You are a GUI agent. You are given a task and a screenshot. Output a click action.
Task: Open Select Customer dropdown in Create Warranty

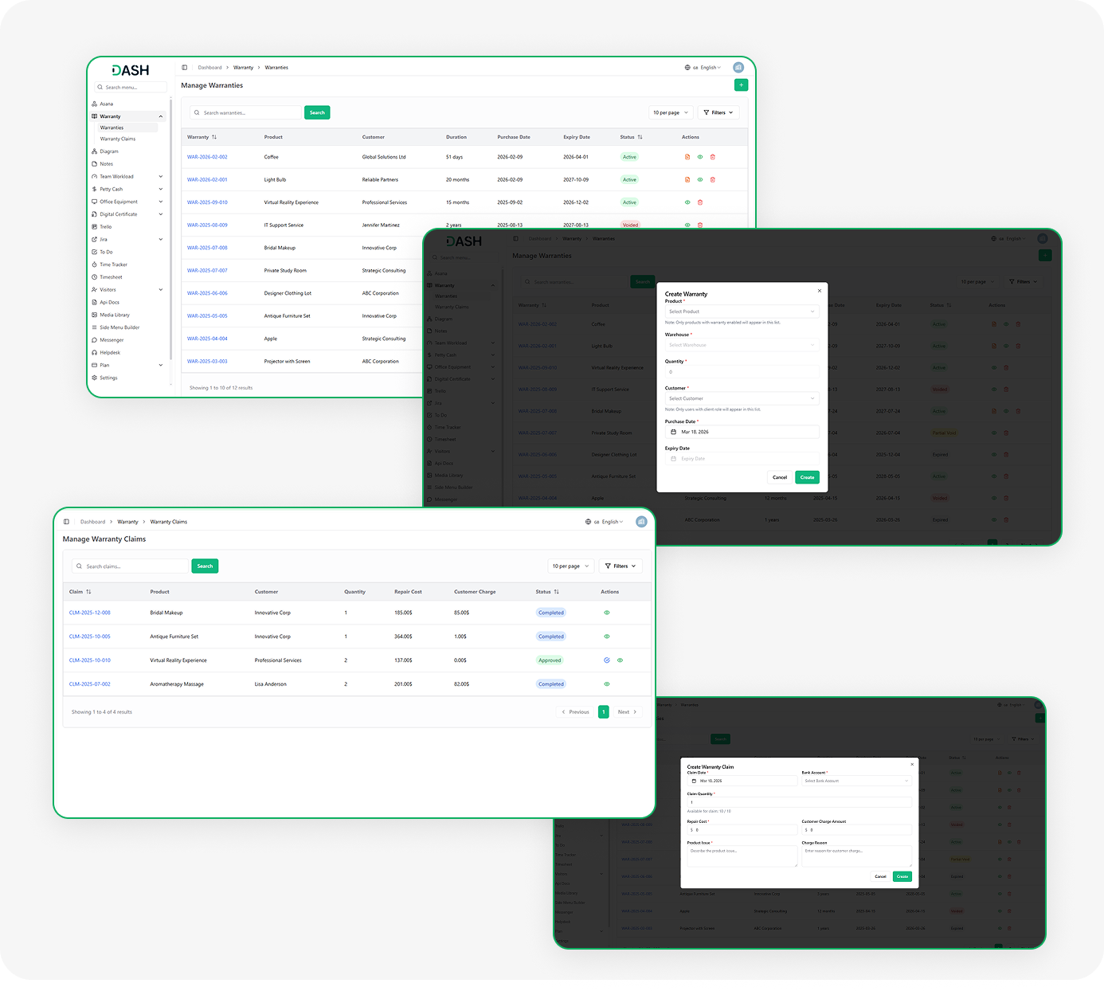(x=742, y=398)
